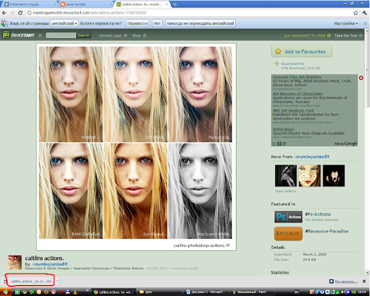This screenshot has width=370, height=296.
Task: Close the translation bar
Action: click(365, 23)
